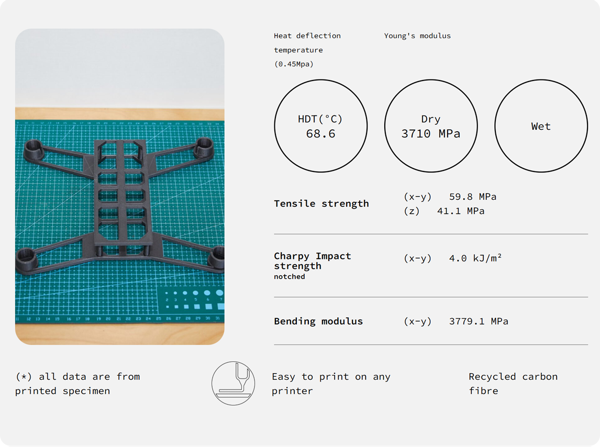Screen dimensions: 600x447
Task: Click the 4.0 kJ/m² Charpy value
Action: [x=475, y=258]
